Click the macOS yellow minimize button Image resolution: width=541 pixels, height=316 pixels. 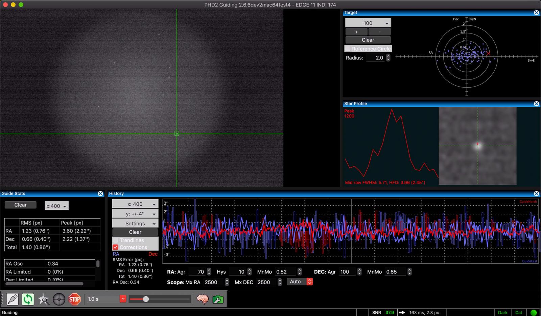13,5
